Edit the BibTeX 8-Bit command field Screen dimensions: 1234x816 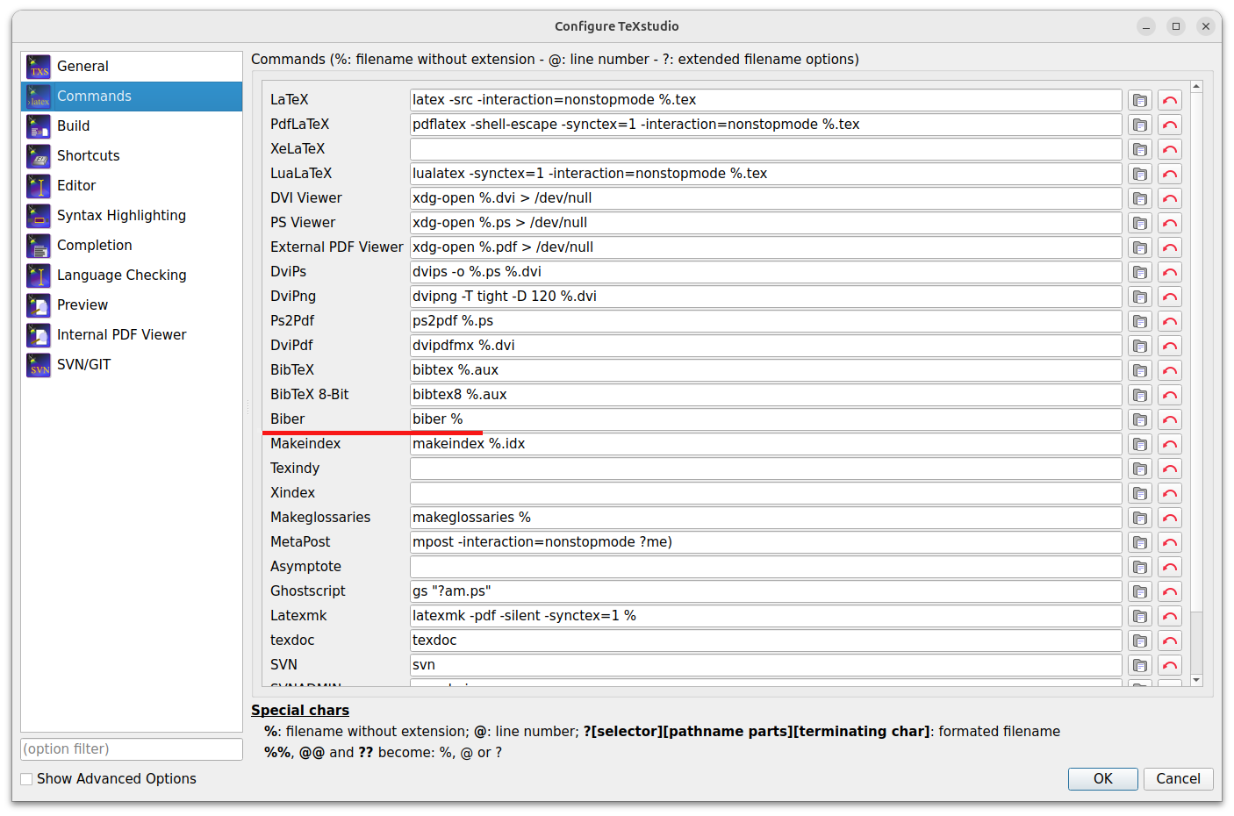pos(765,395)
